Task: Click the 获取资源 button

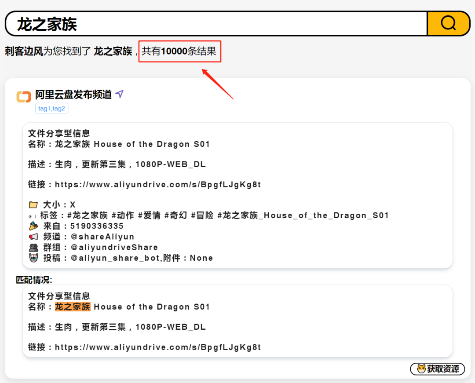Action: tap(438, 369)
